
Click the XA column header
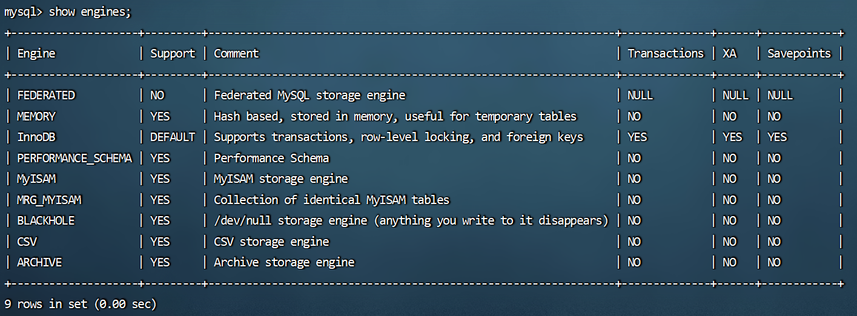729,53
